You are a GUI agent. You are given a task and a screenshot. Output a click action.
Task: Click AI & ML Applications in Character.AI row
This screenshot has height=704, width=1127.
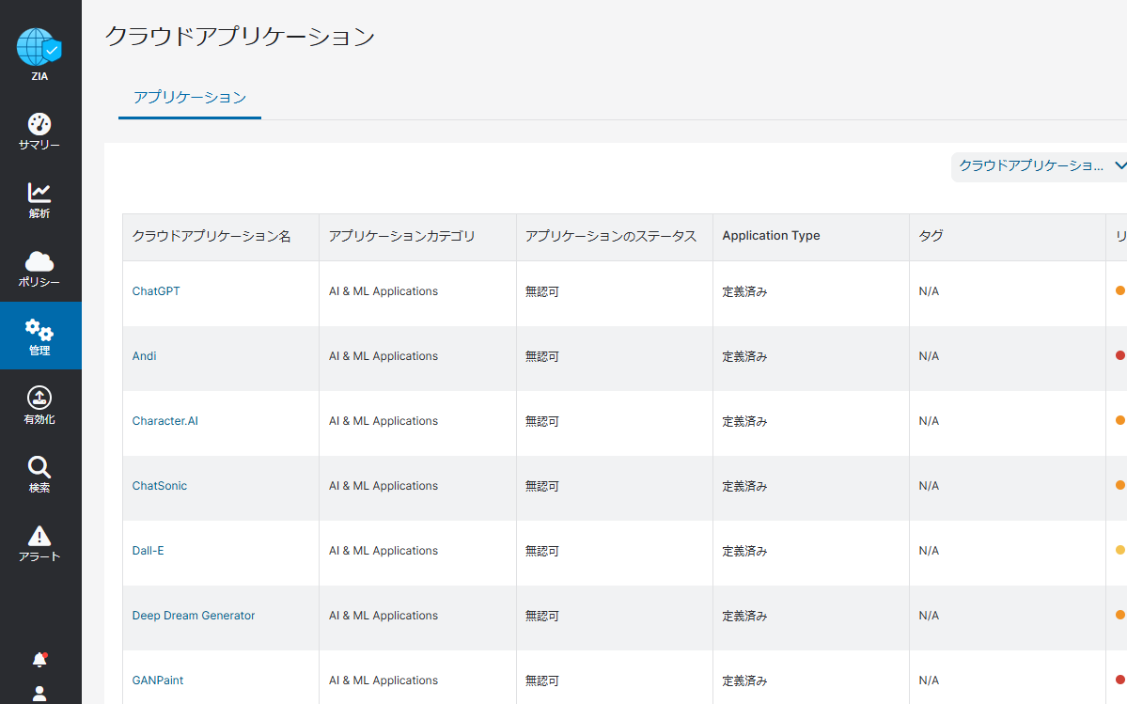[x=383, y=421]
